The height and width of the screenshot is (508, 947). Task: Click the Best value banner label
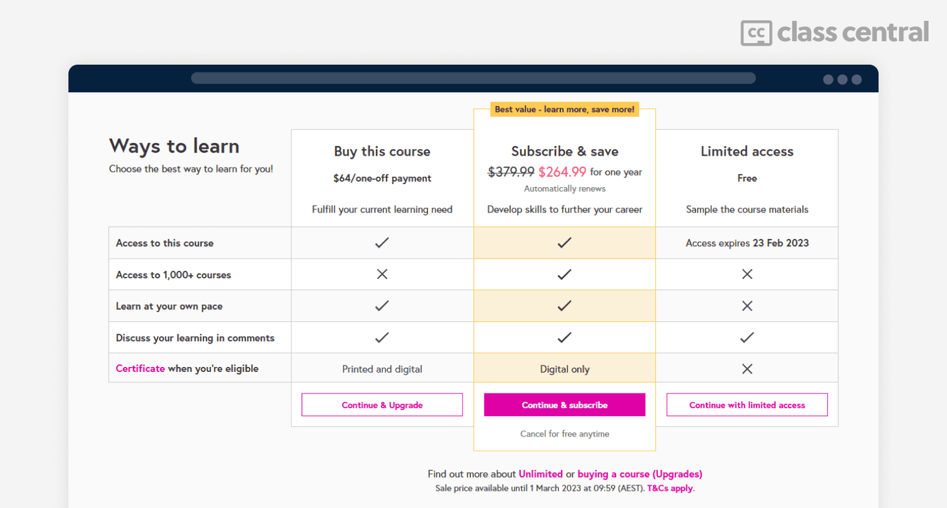564,110
